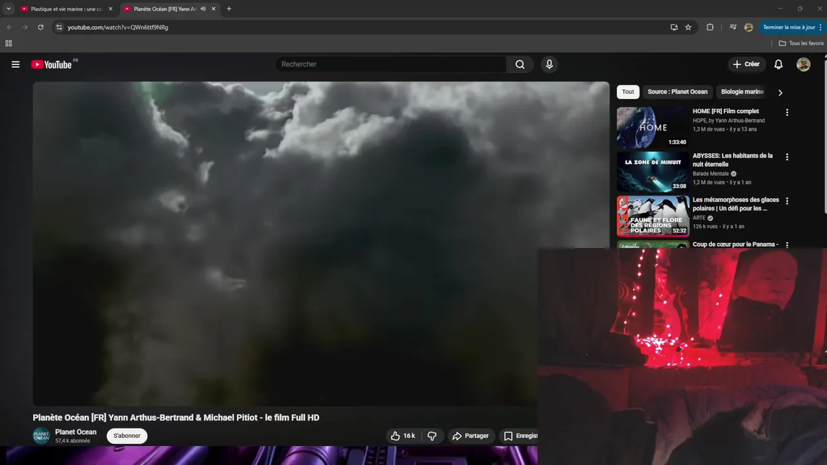
Task: Subscribe using the S'abonner button
Action: coord(127,436)
